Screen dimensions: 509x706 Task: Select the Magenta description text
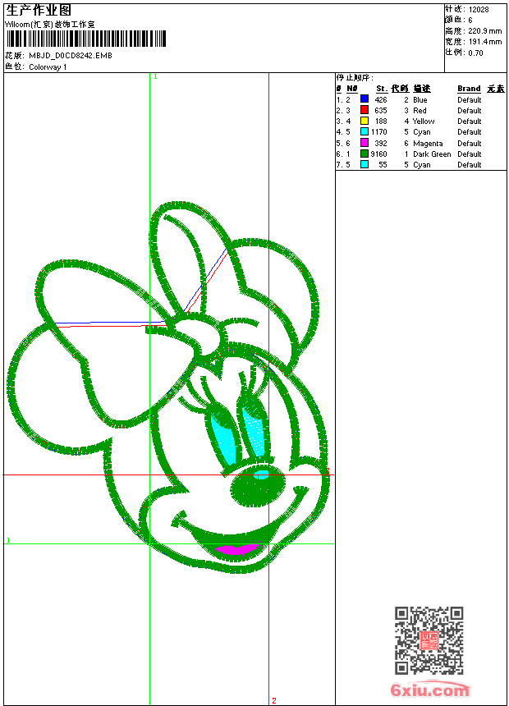[428, 144]
